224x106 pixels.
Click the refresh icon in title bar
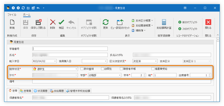pyautogui.click(x=23, y=8)
